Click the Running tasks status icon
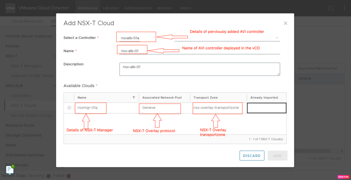Image resolution: width=351 pixels, height=180 pixels. [x=48, y=176]
